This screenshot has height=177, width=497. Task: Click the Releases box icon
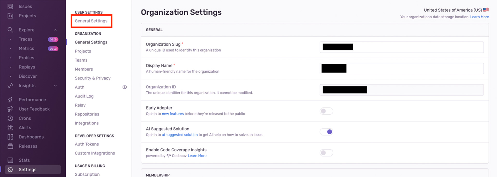coord(10,146)
